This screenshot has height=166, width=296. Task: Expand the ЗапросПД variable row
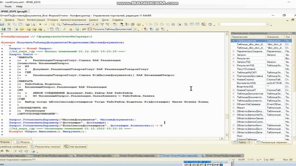[x=234, y=62]
